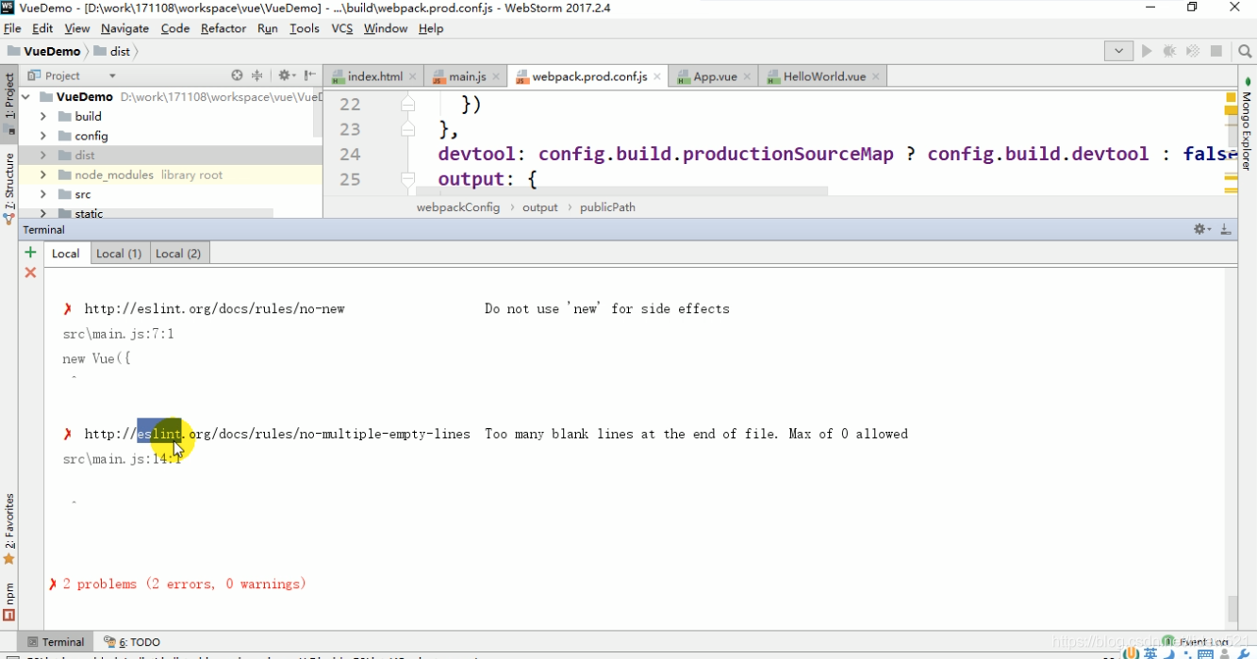This screenshot has height=659, width=1257.
Task: Click output in editor breadcrumb
Action: (x=540, y=207)
